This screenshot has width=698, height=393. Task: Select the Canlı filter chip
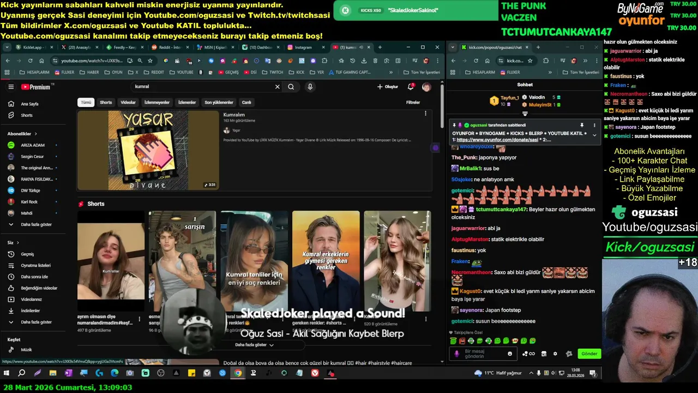[246, 102]
